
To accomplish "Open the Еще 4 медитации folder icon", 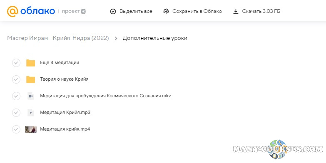I will [x=30, y=63].
